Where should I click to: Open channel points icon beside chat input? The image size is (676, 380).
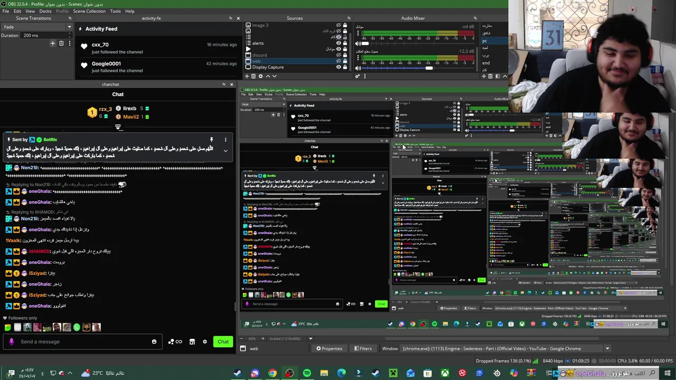(175, 341)
